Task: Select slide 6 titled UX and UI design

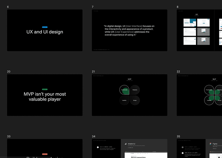Action: click(x=45, y=30)
